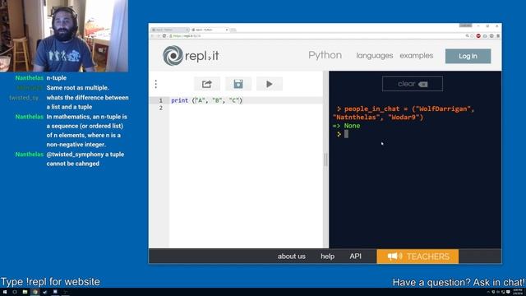Click the action center notification icon
Viewport: 526px width, 296px height.
508,293
